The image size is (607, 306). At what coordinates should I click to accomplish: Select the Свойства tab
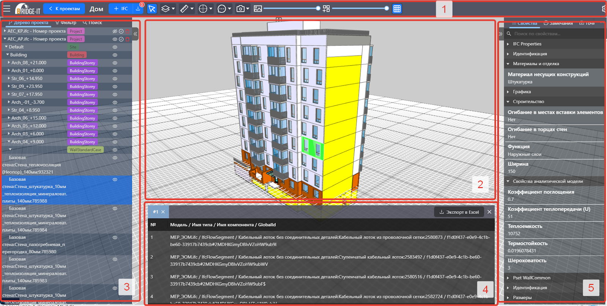[x=524, y=23]
